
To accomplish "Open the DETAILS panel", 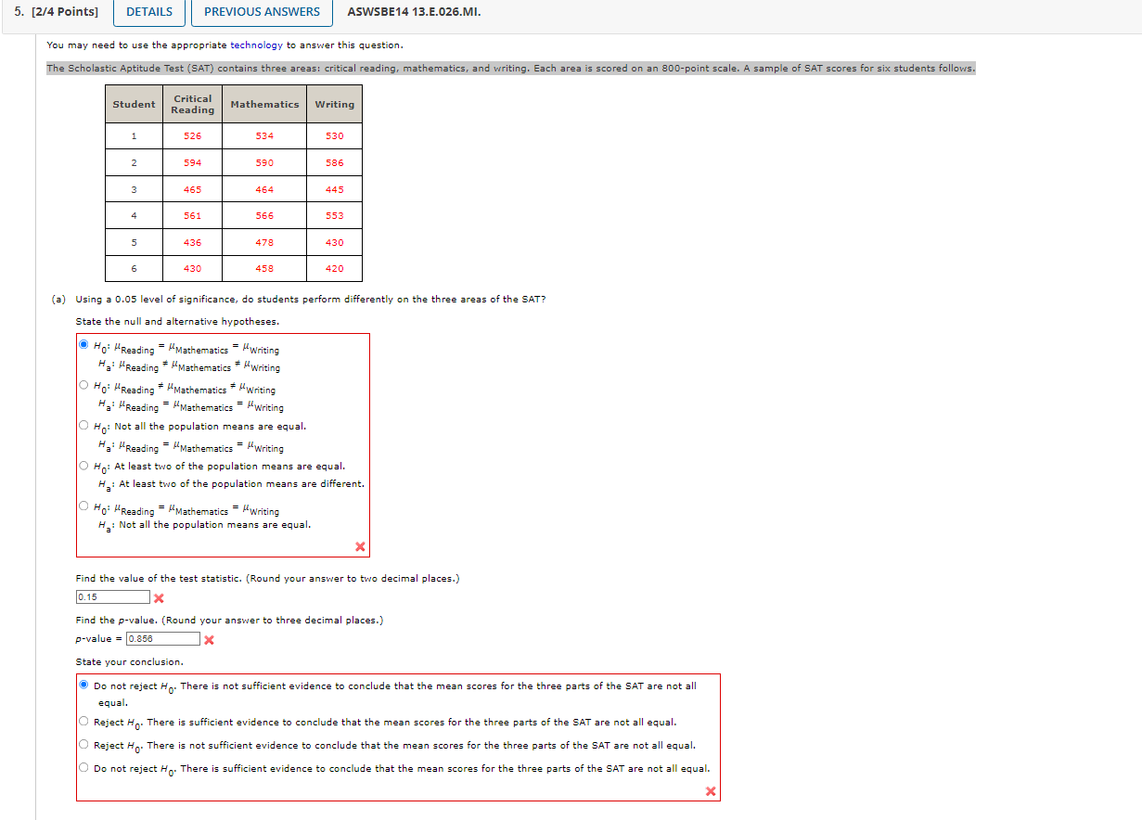I will [x=148, y=13].
